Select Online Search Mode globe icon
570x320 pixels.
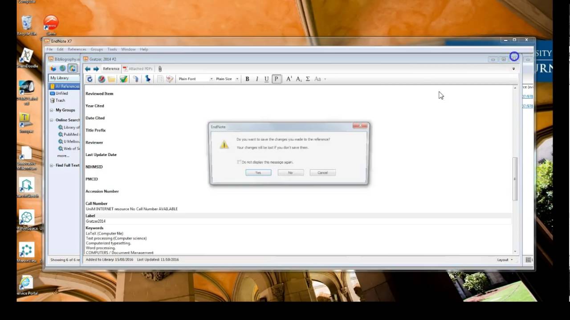tap(62, 68)
